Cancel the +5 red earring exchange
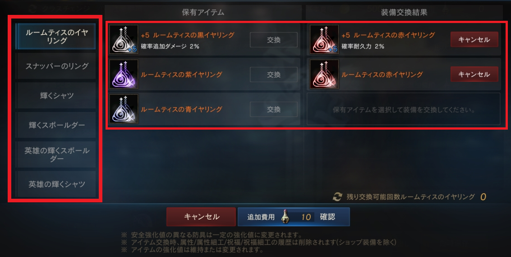This screenshot has height=257, width=511. (474, 39)
